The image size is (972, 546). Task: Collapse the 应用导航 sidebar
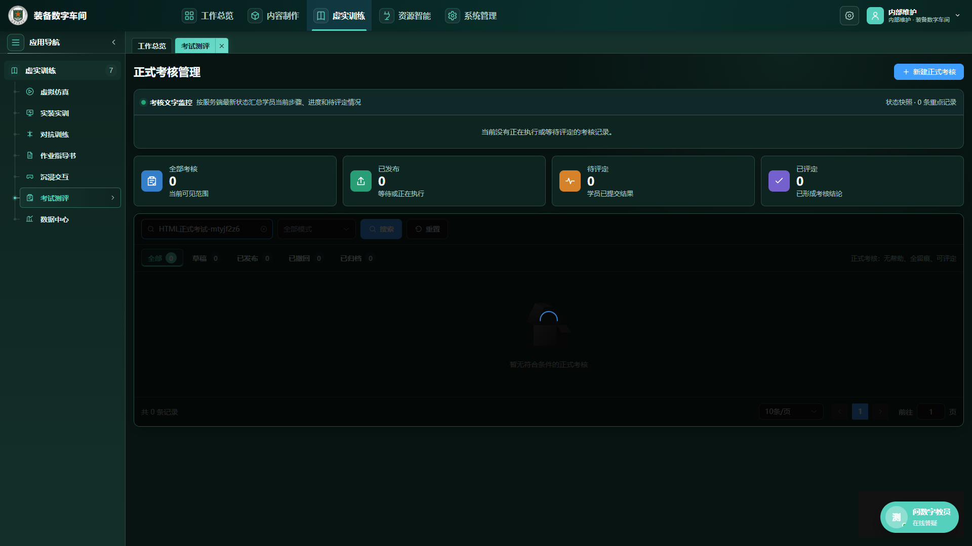(114, 42)
